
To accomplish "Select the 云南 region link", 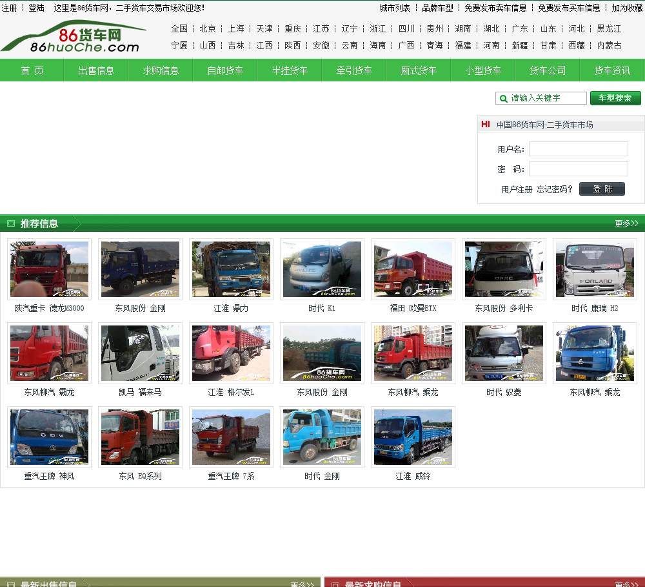I will click(x=350, y=45).
